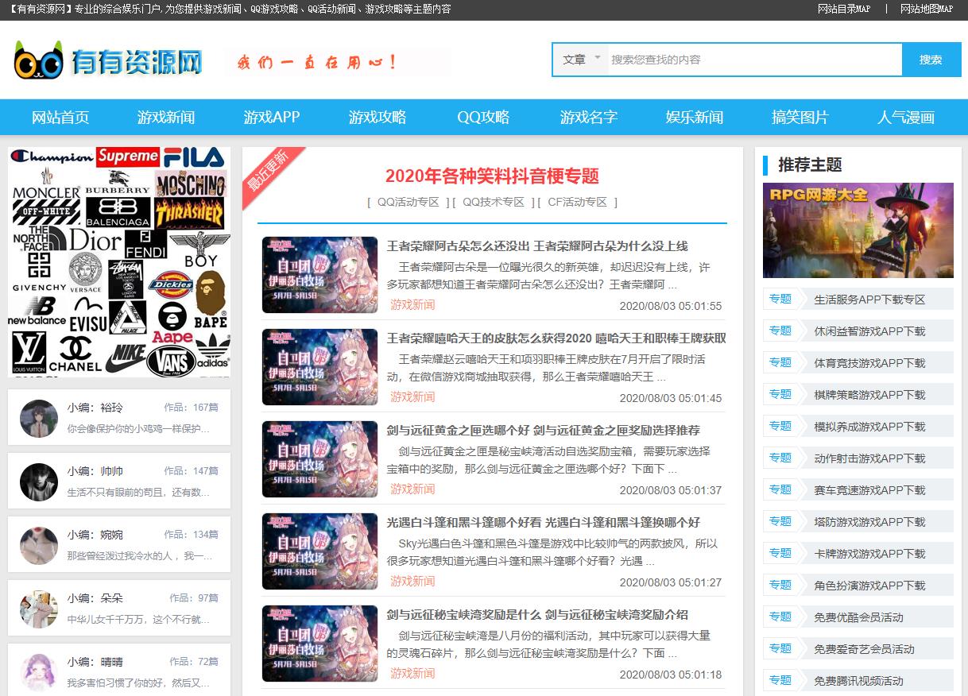
Task: Click the RPG网游大全 banner image
Action: pos(858,230)
